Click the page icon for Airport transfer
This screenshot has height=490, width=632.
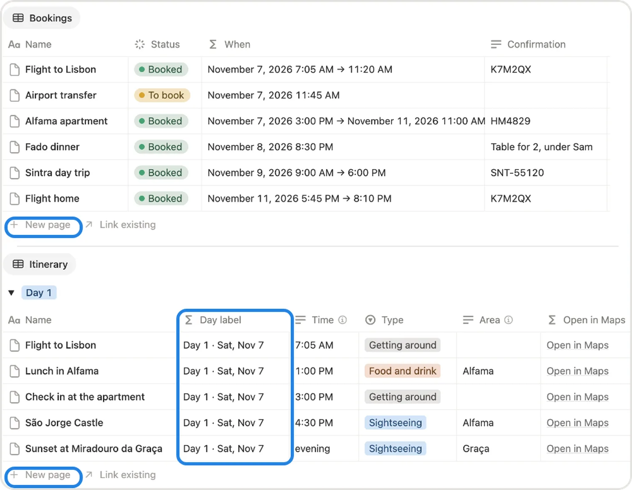tap(15, 96)
